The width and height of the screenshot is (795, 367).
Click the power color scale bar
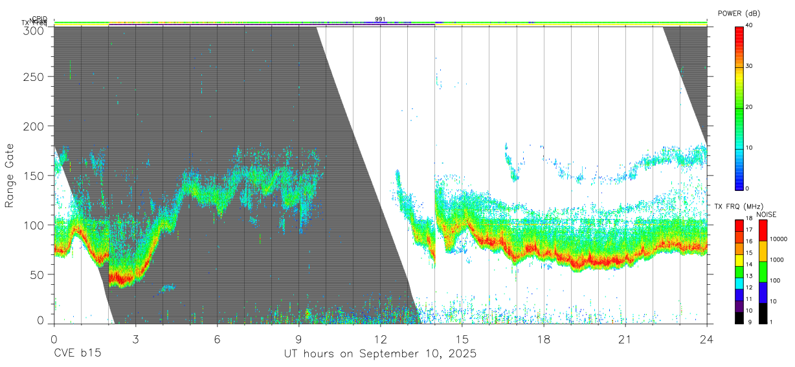739,107
